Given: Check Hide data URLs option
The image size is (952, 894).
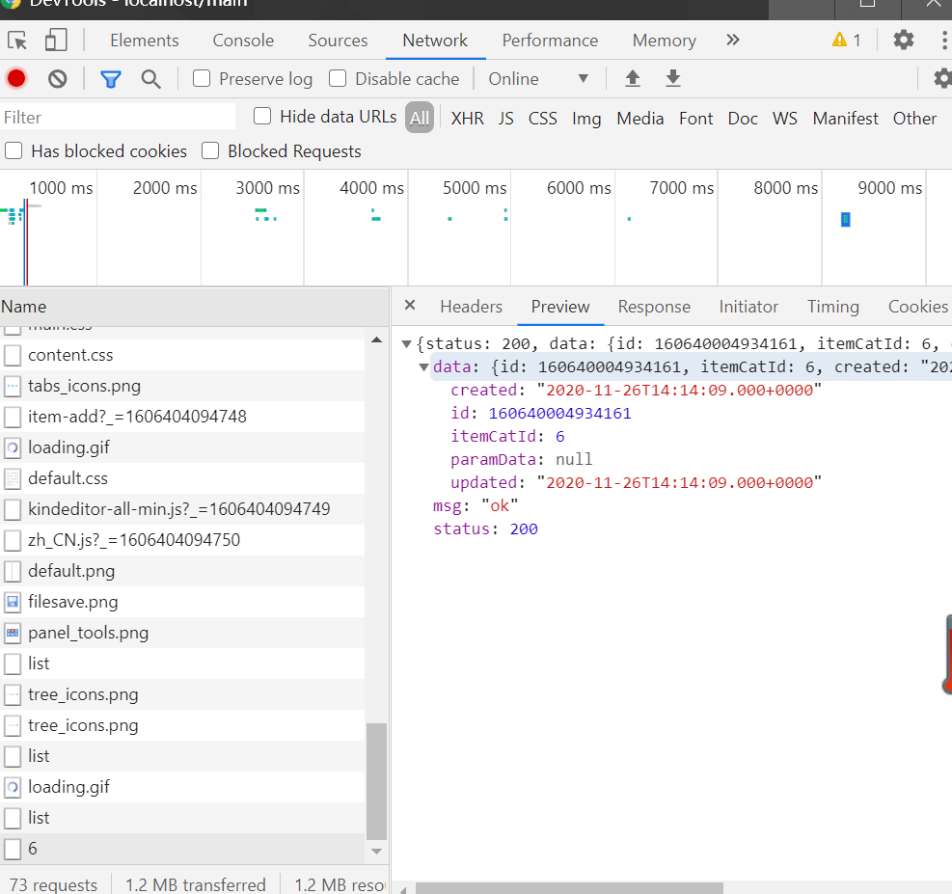Looking at the screenshot, I should pos(262,116).
